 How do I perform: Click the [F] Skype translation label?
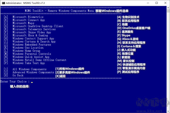pyautogui.click(x=124, y=35)
